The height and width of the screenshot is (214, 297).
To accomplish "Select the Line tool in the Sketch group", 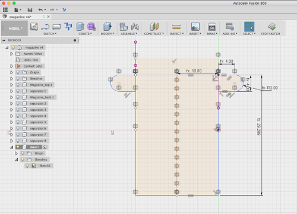I will click(x=45, y=27).
